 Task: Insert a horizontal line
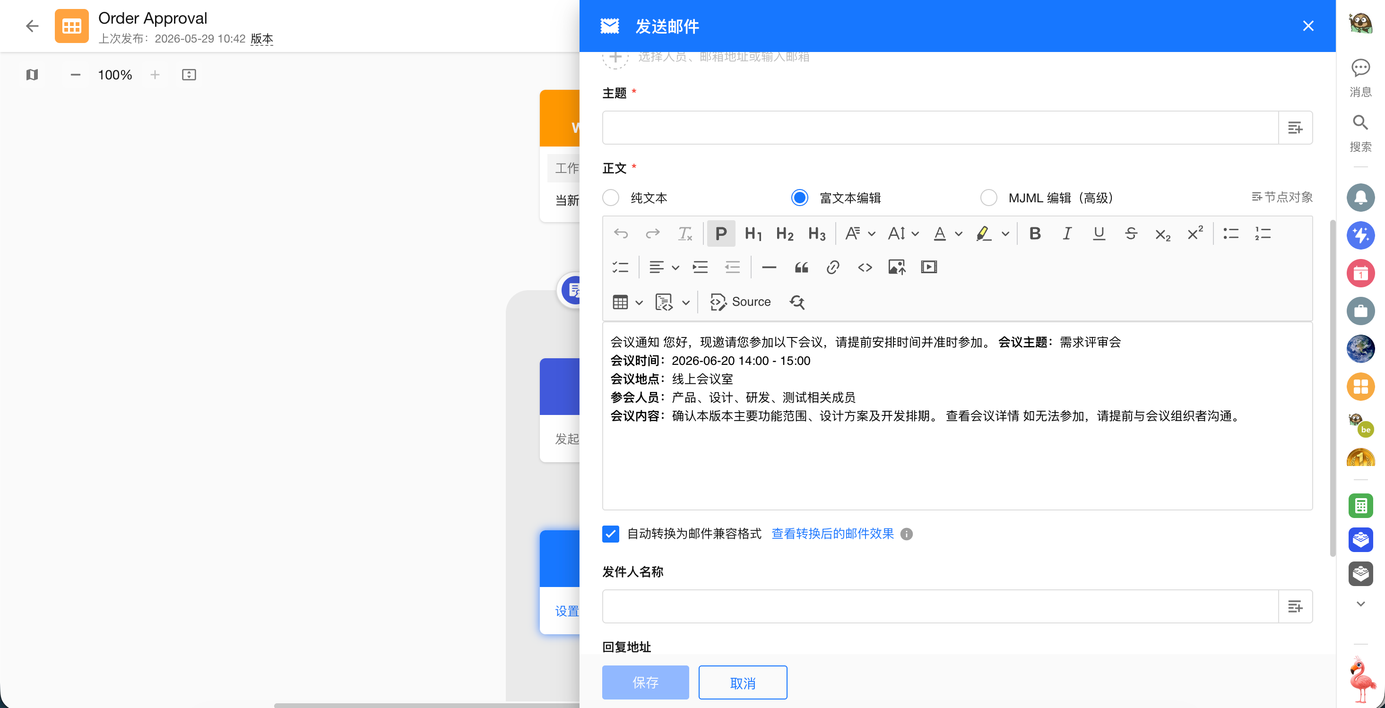(x=770, y=267)
